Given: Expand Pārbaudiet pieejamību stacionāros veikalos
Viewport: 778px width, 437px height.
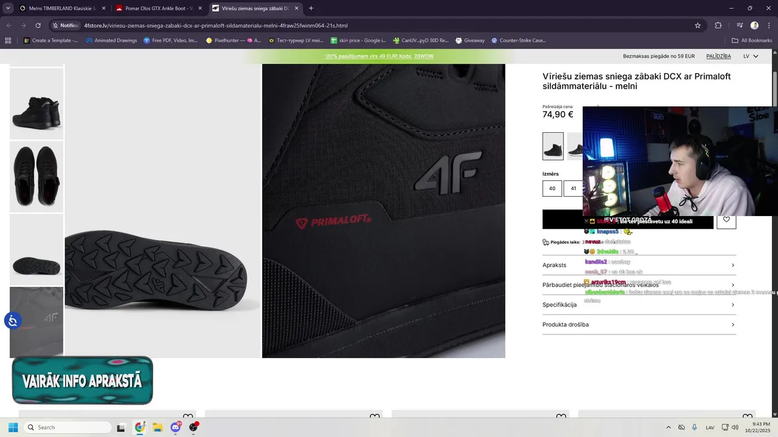Looking at the screenshot, I should click(639, 285).
